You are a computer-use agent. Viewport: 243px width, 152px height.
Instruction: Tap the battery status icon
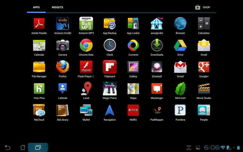click(239, 147)
